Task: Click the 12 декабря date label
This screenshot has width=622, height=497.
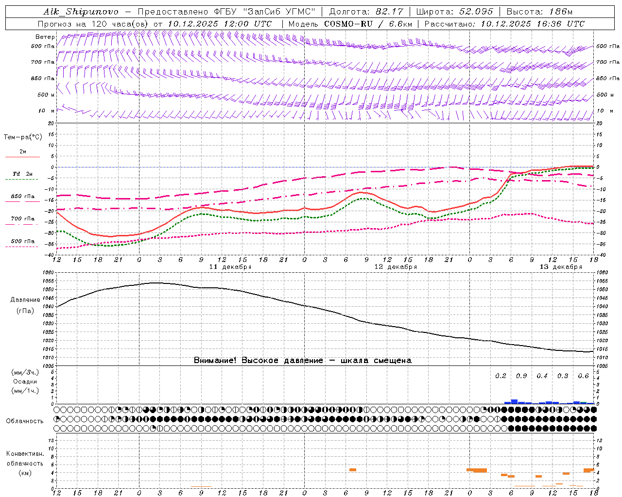Action: (x=396, y=267)
